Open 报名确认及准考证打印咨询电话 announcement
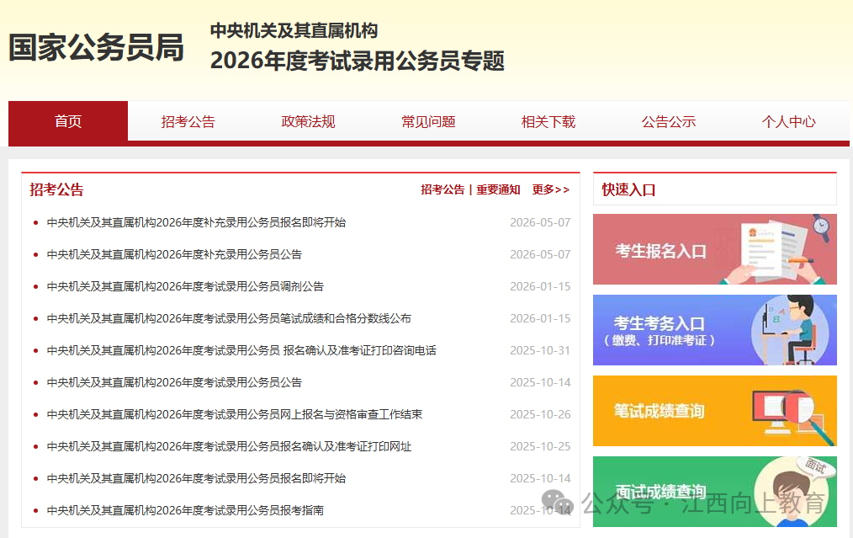853x538 pixels. tap(241, 351)
